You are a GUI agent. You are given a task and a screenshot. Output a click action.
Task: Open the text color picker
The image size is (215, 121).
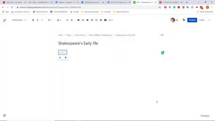59,20
